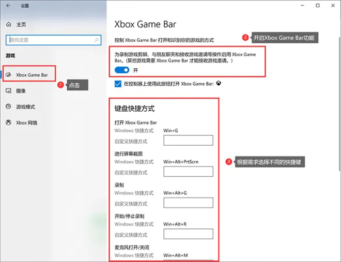Screen dimensions: 341x262
Task: Open the 游戏模式 settings page
Action: (27, 106)
